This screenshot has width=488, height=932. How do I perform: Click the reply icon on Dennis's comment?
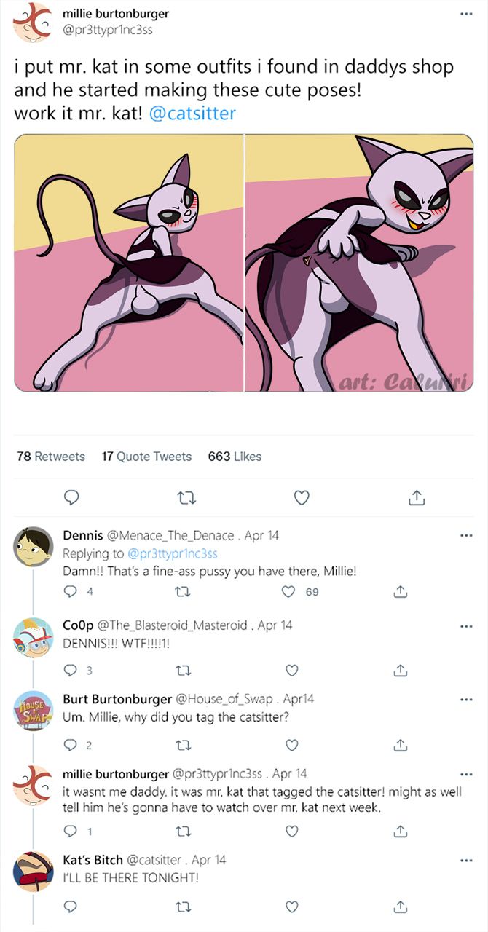71,592
